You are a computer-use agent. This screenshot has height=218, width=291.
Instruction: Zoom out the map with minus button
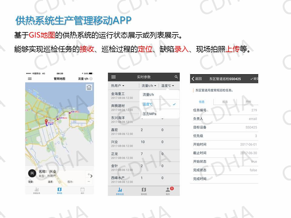[x=89, y=181]
